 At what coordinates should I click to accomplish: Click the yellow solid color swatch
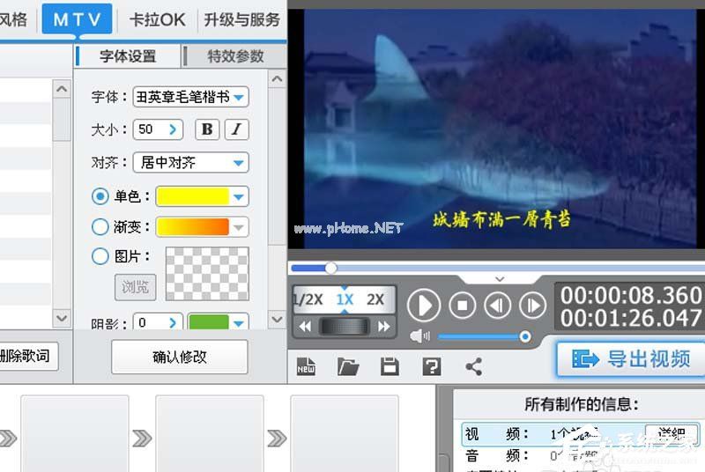(192, 196)
